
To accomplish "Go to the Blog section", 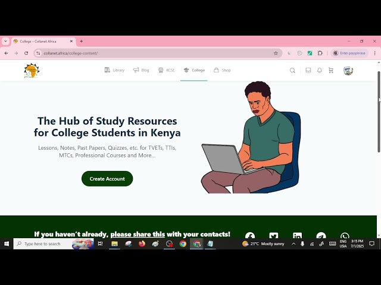I will (x=141, y=70).
